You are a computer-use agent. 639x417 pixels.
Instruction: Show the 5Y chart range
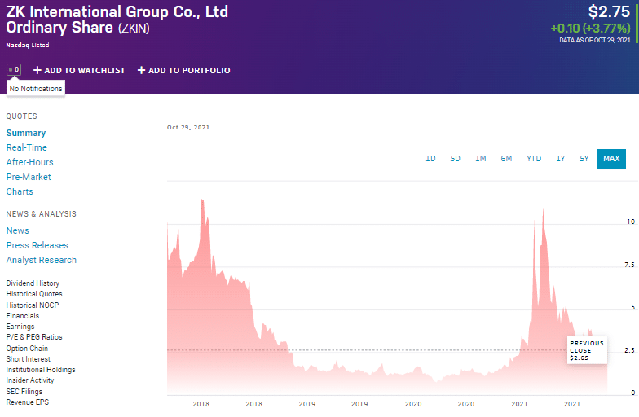coord(584,158)
